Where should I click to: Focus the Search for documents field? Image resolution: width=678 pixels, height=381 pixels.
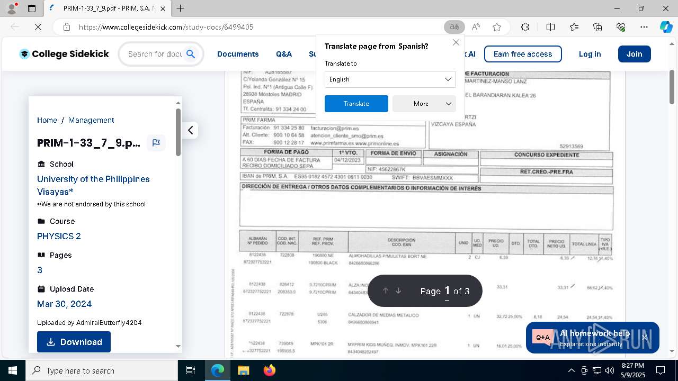155,54
